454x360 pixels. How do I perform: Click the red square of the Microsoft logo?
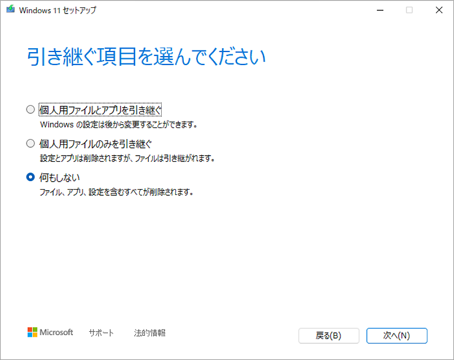pos(29,330)
